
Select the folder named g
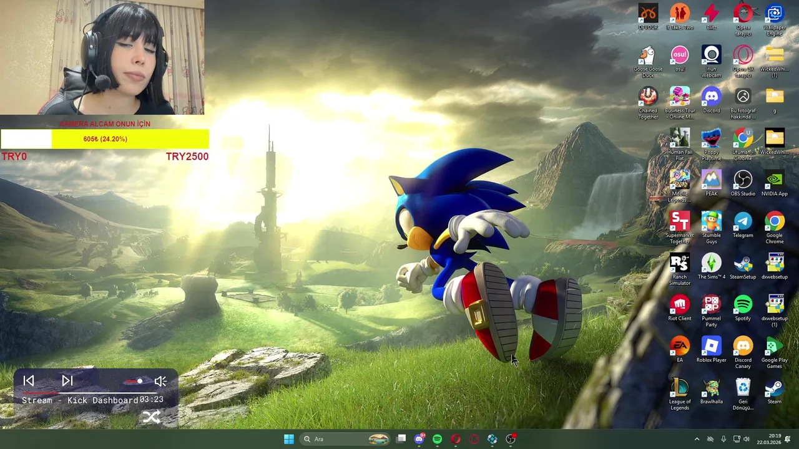(774, 100)
